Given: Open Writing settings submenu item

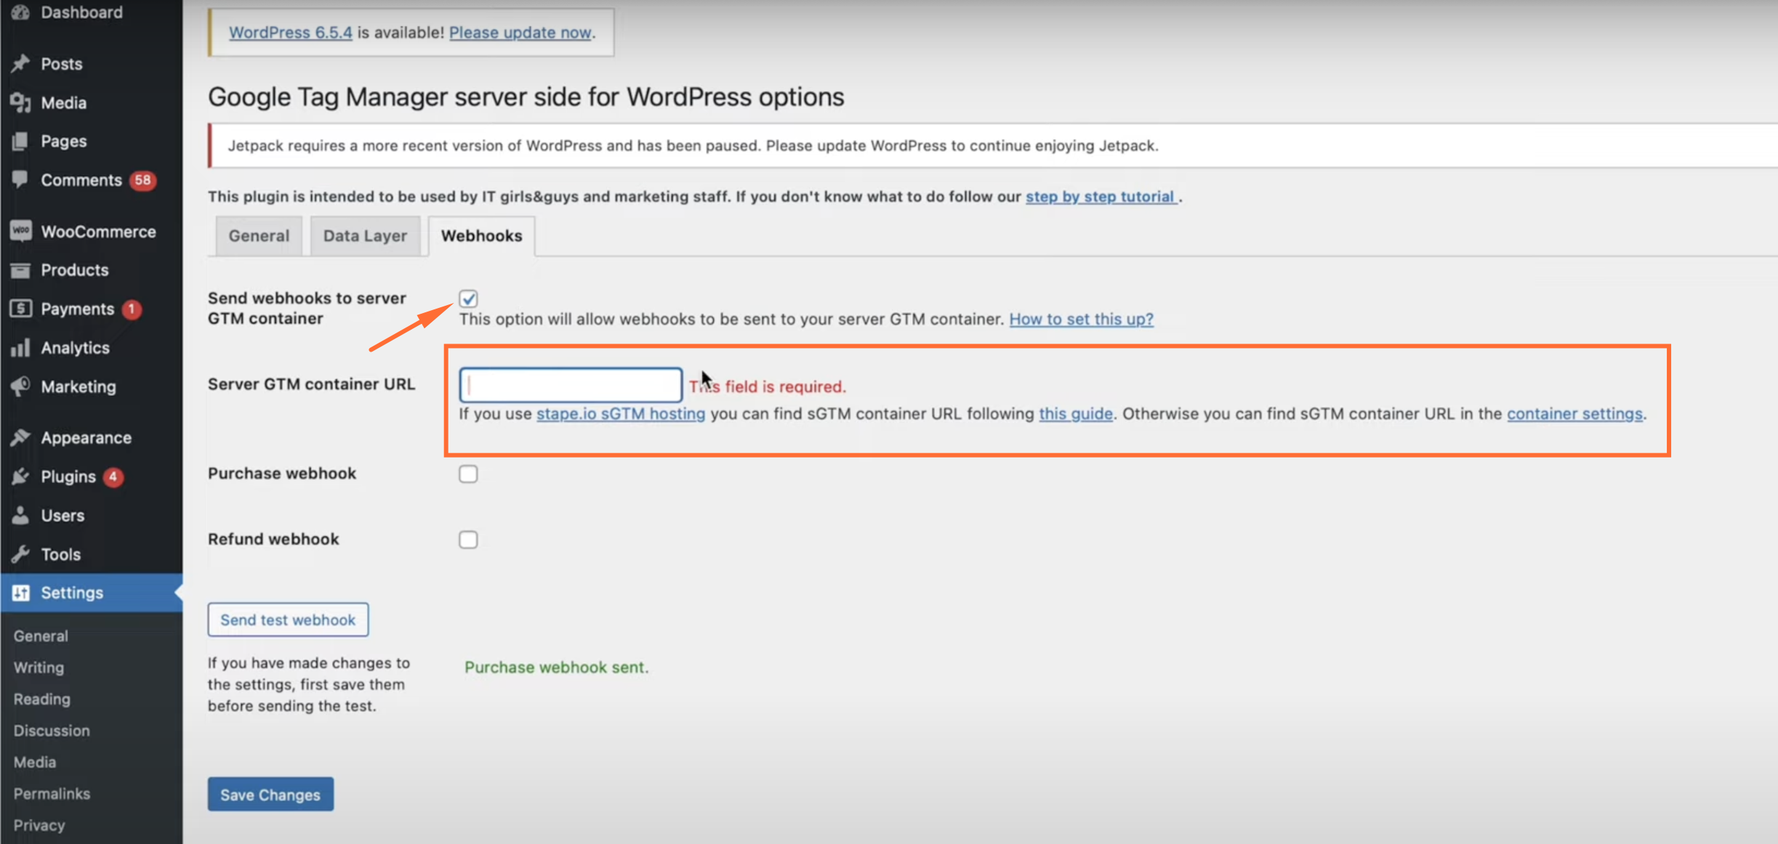Looking at the screenshot, I should pyautogui.click(x=39, y=668).
